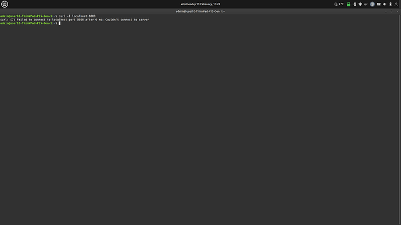401x225 pixels.
Task: Open the weather applet showing 9°C
Action: tap(339, 4)
